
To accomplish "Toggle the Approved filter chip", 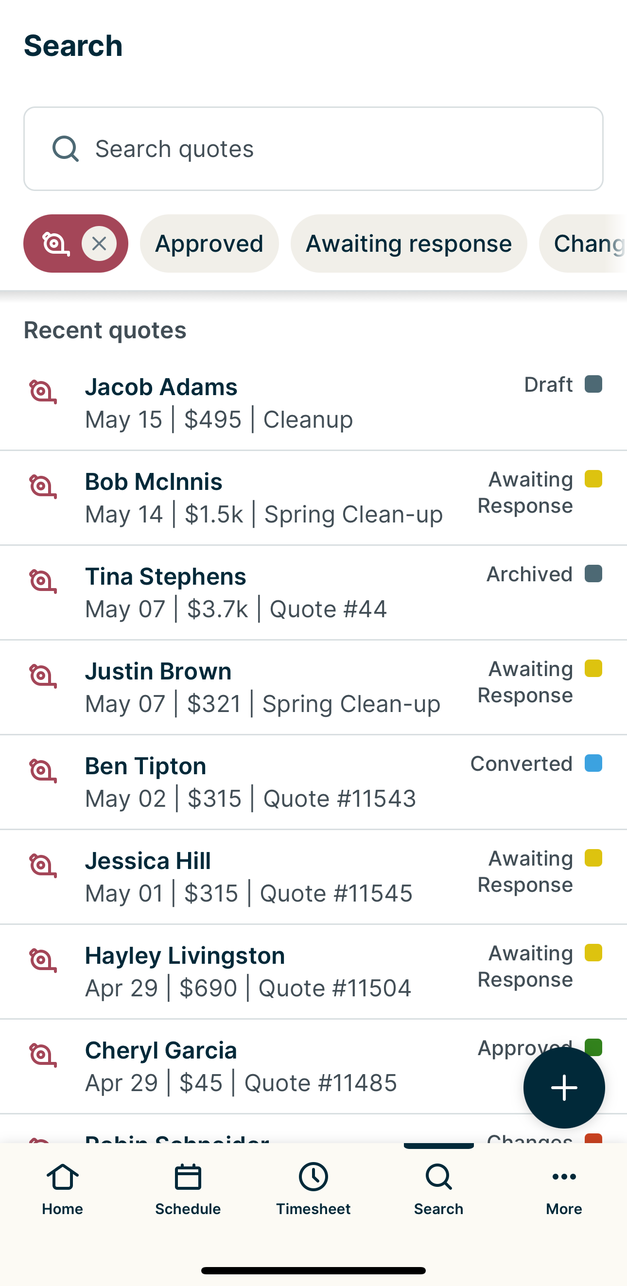I will [209, 243].
